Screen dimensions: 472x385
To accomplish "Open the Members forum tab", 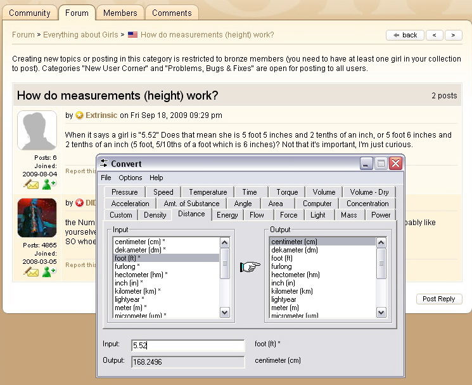I will point(120,13).
